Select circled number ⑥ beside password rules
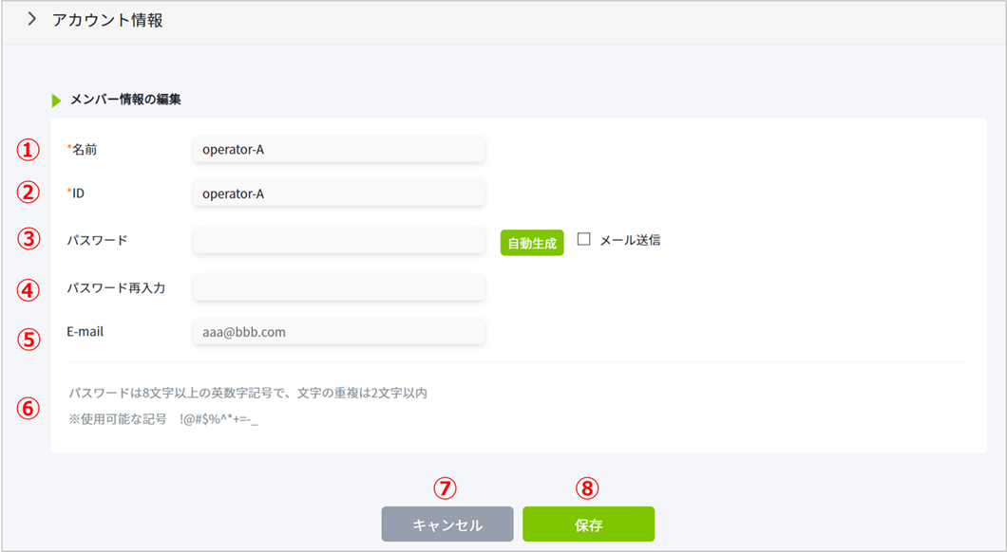 [x=30, y=408]
